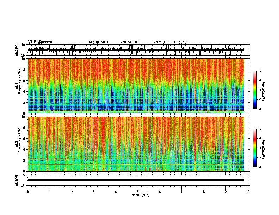This screenshot has height=215, width=279.
Task: Click inside the ch.2 spectrogram panel
Action: 136,144
